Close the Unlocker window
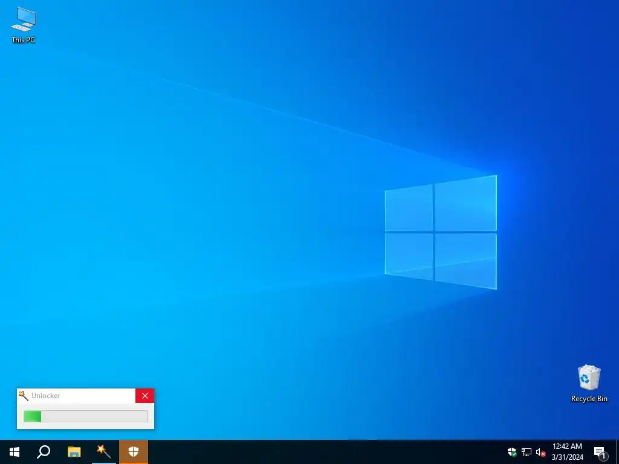This screenshot has height=464, width=619. [145, 396]
